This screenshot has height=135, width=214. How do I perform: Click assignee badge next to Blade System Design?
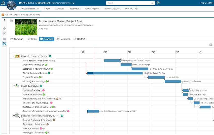pyautogui.click(x=46, y=65)
